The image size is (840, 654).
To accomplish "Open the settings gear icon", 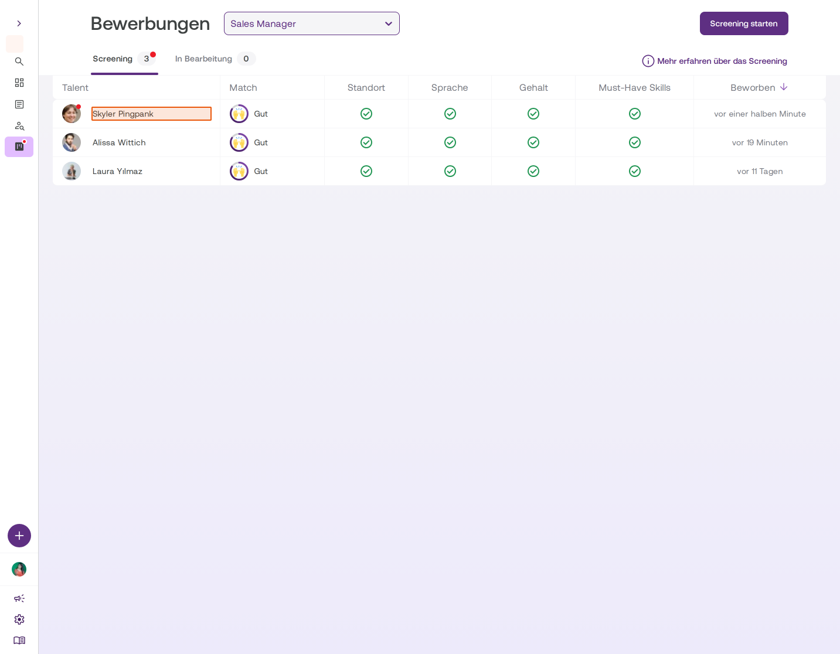I will 19,619.
